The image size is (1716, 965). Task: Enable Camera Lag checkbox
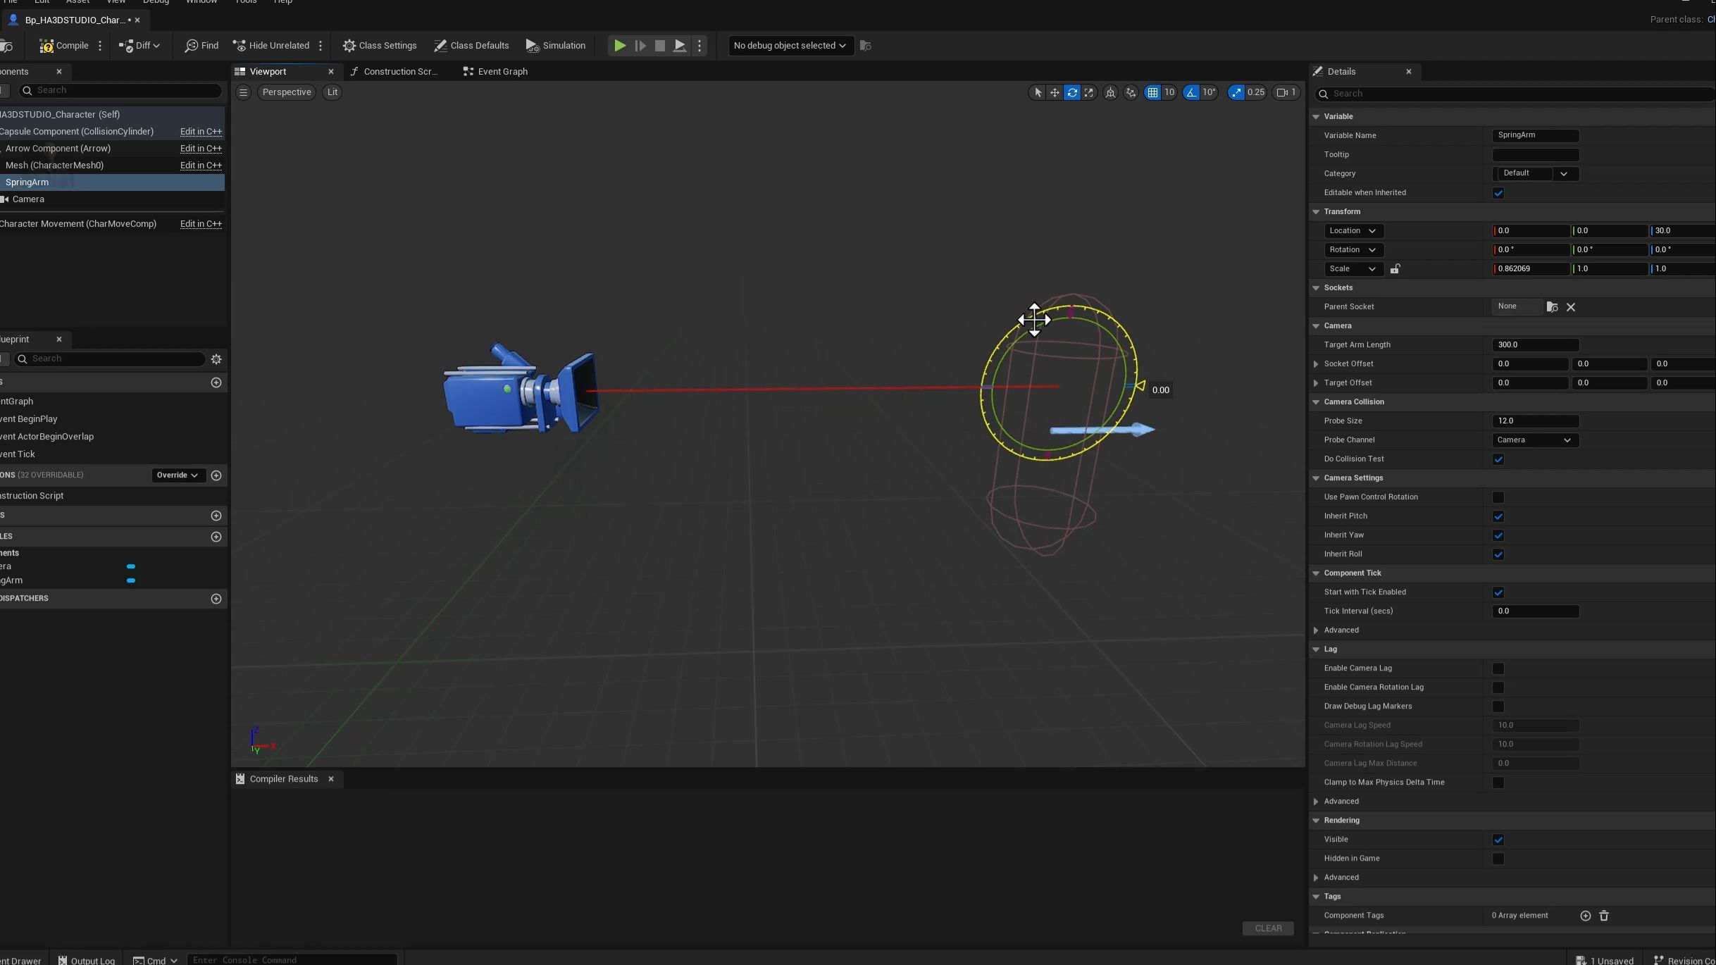click(x=1498, y=668)
